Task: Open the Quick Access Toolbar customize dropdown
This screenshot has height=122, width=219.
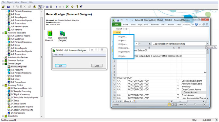Action: point(132,20)
